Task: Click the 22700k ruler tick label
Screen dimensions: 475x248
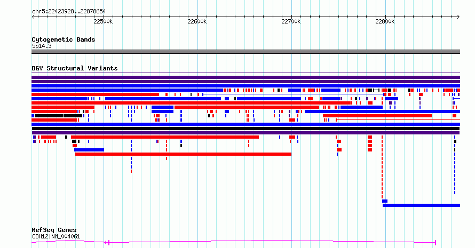Action: [291, 21]
